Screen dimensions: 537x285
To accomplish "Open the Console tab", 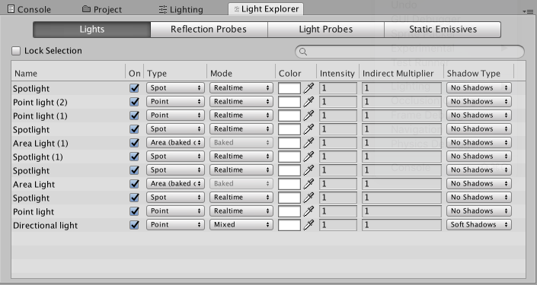I will tap(29, 9).
